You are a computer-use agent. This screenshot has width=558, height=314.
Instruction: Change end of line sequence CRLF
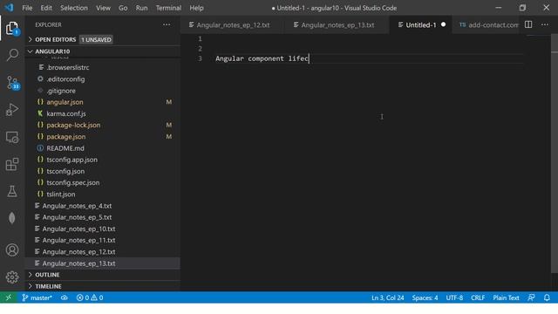tap(478, 297)
